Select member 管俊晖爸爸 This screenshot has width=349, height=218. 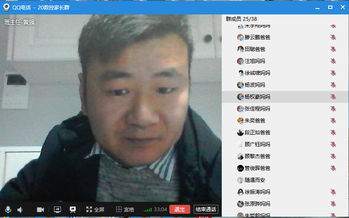point(285,168)
